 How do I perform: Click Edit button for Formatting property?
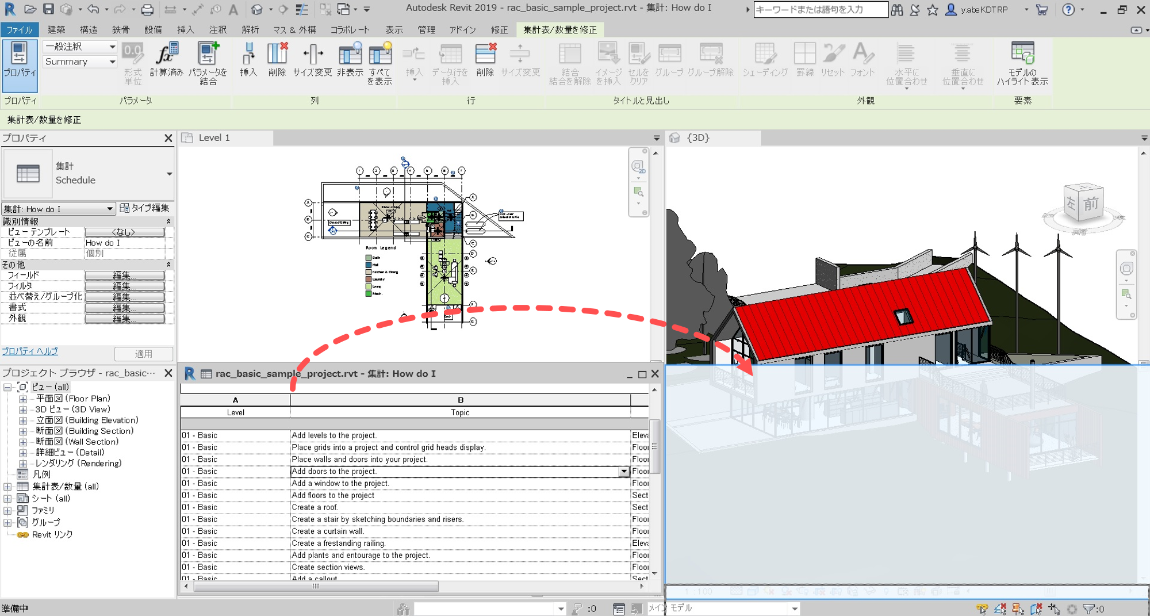tap(125, 308)
